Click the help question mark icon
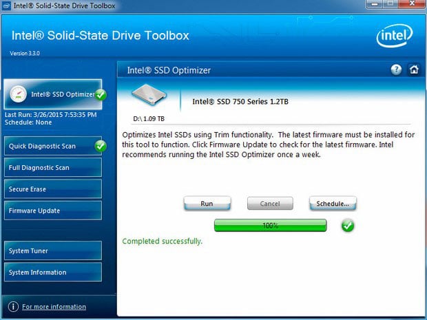Screen dimensions: 427x320 (x=396, y=70)
